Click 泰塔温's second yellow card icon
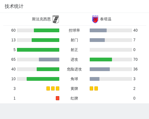149x119 pixels. pyautogui.click(x=96, y=88)
